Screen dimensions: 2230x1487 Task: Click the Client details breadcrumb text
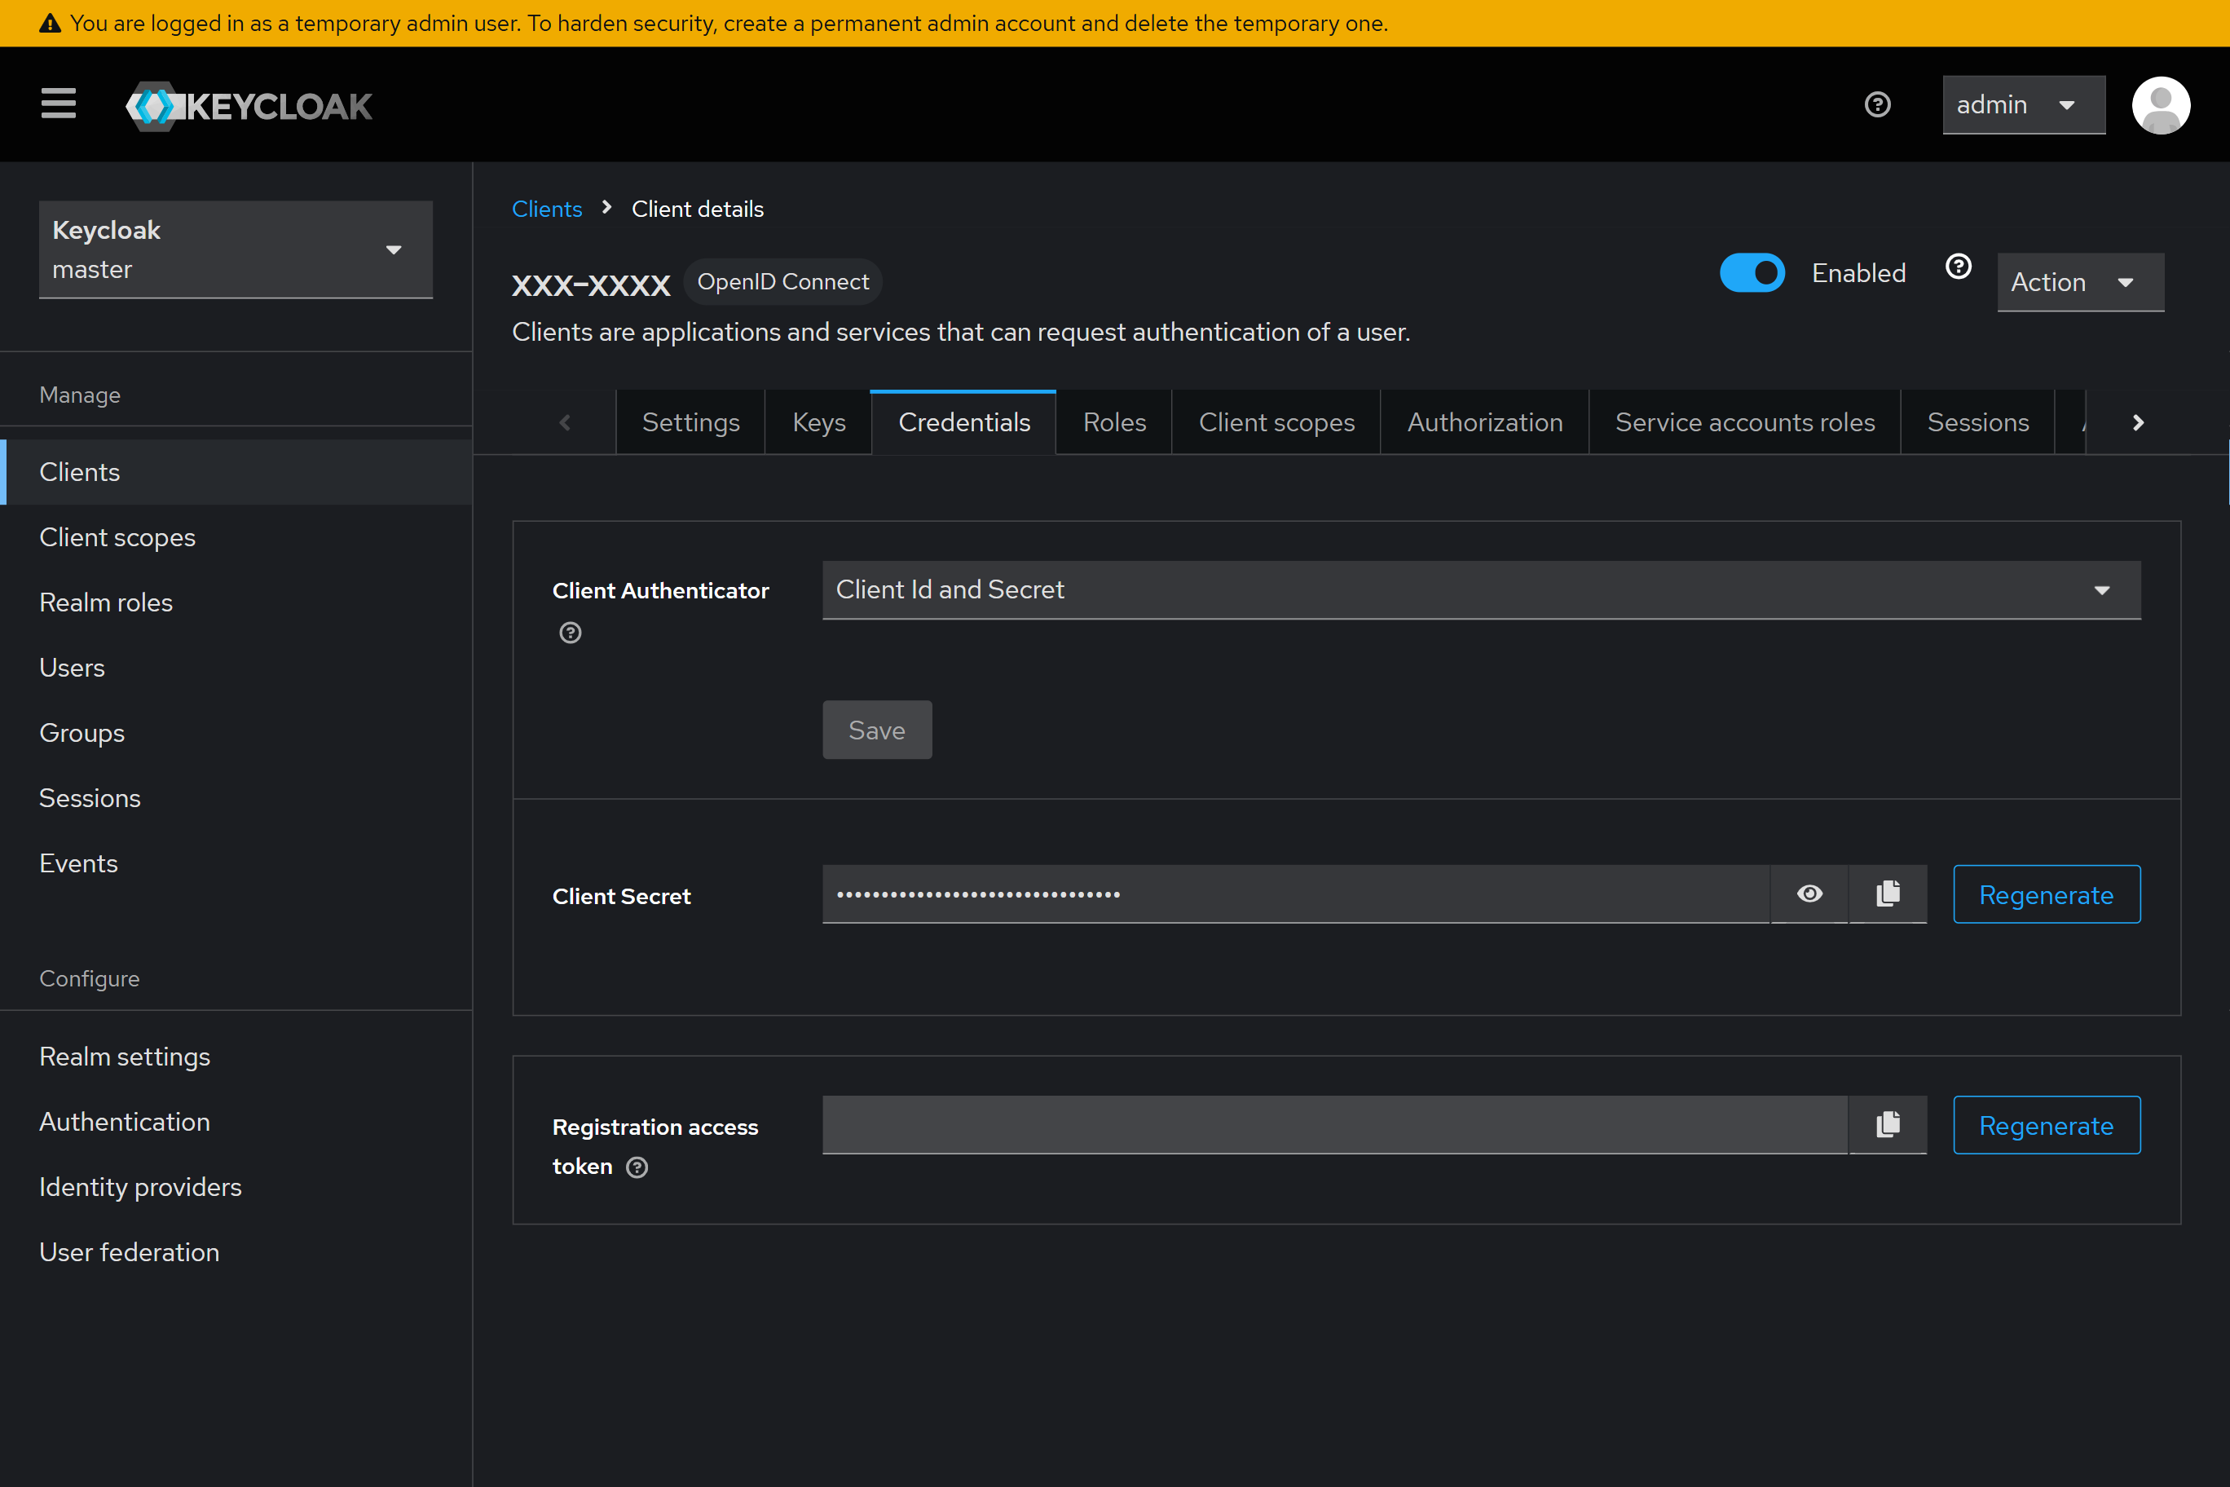(x=697, y=209)
